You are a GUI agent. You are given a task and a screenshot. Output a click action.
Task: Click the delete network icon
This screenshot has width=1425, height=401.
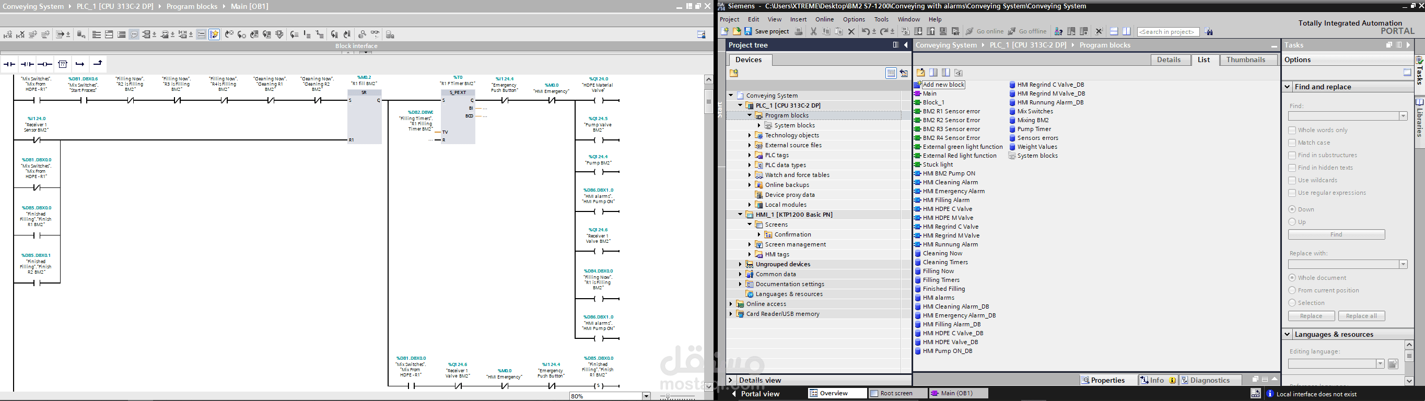(x=20, y=34)
